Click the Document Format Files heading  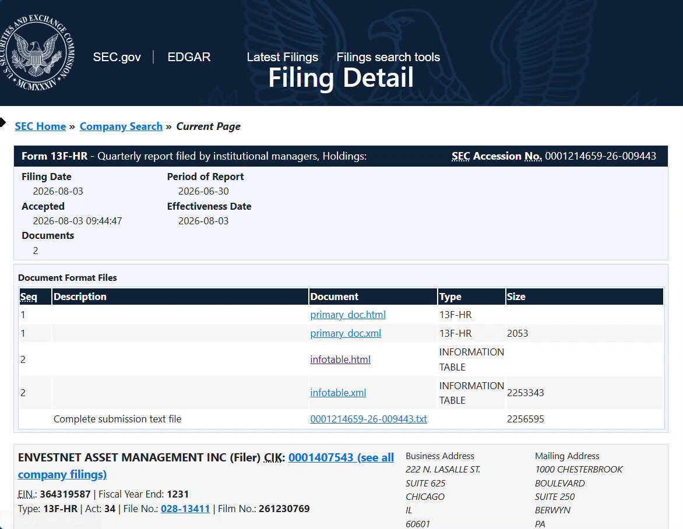point(68,278)
